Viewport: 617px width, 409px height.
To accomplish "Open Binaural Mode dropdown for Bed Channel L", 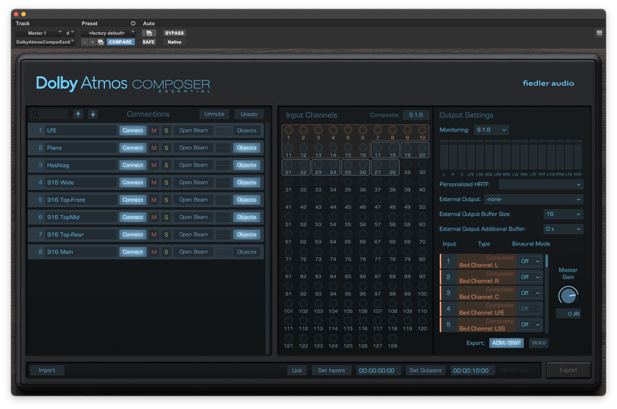I will point(530,261).
